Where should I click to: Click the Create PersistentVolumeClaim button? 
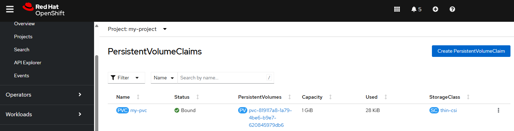(471, 51)
